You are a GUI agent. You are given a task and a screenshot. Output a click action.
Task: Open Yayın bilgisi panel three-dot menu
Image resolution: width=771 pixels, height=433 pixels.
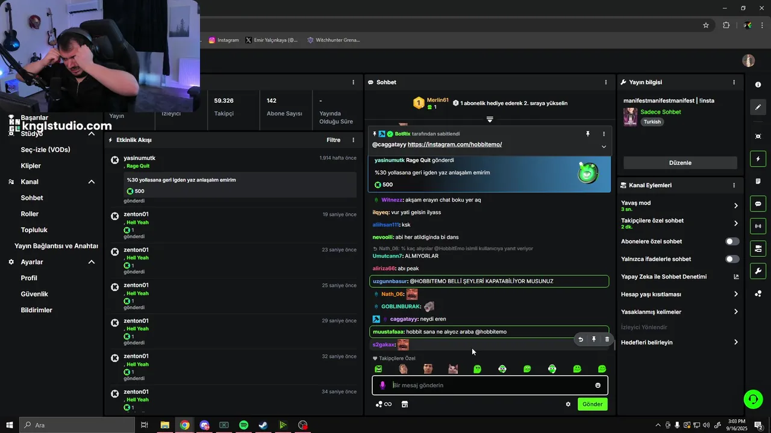[734, 82]
